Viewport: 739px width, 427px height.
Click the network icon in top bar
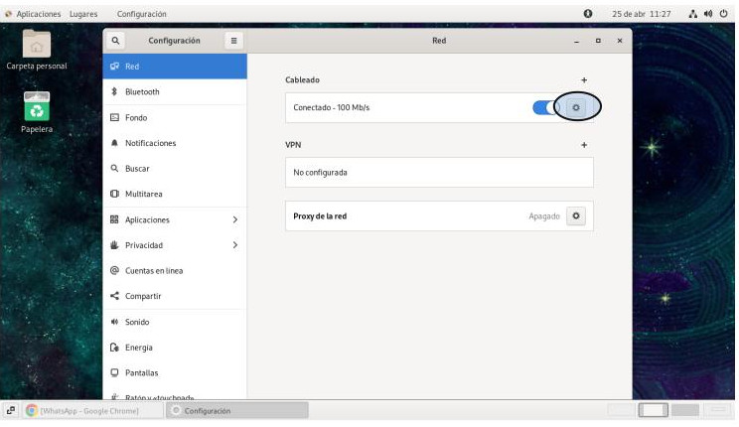point(692,14)
